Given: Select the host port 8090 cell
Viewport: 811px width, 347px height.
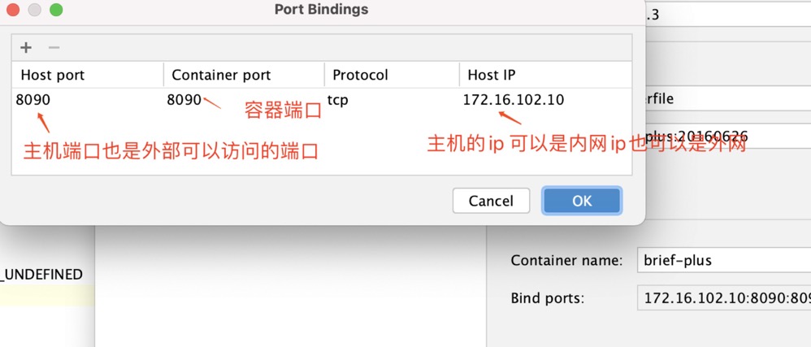Looking at the screenshot, I should [33, 100].
